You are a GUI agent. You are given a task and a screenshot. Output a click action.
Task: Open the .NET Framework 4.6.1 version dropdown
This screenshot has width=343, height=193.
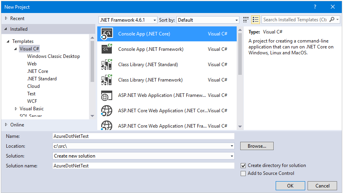click(128, 20)
